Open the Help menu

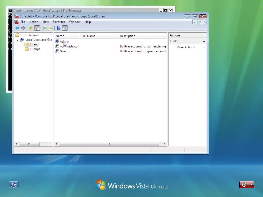pyautogui.click(x=88, y=22)
